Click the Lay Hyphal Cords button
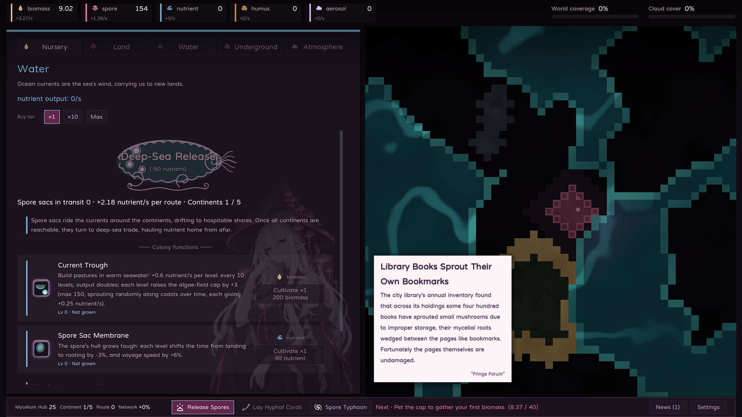The width and height of the screenshot is (742, 417). (x=272, y=407)
